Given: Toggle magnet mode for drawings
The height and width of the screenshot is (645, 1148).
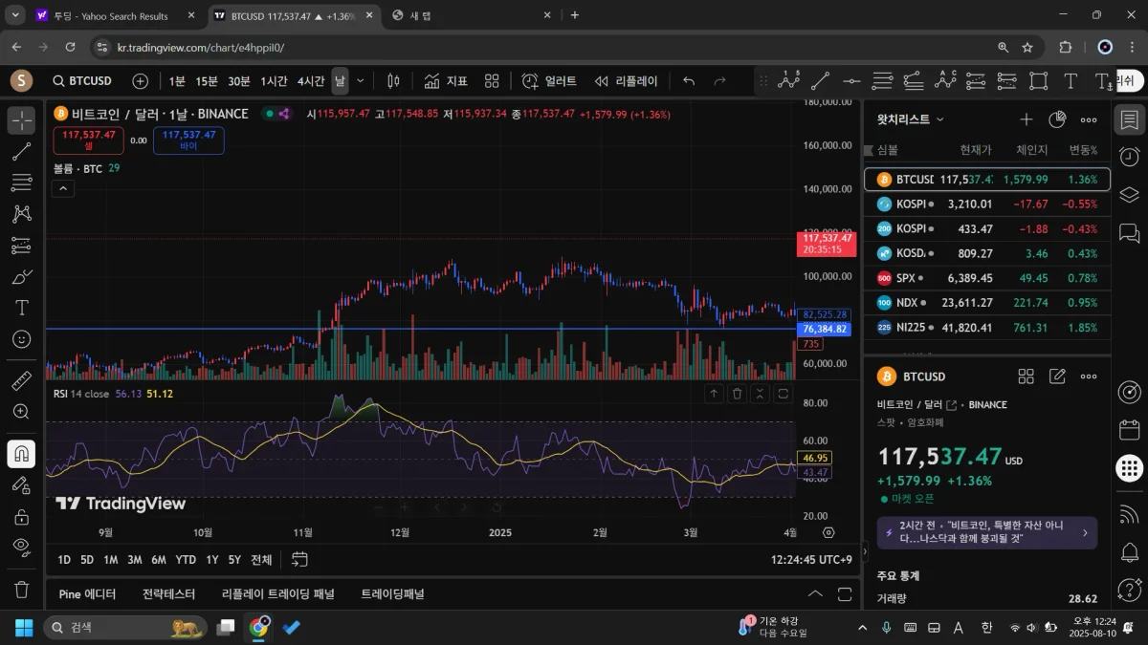Looking at the screenshot, I should tap(21, 453).
